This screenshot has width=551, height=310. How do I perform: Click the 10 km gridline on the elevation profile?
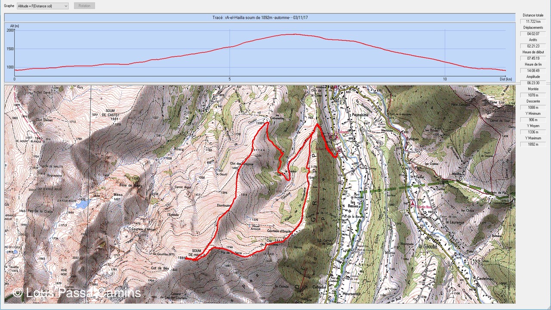445,52
